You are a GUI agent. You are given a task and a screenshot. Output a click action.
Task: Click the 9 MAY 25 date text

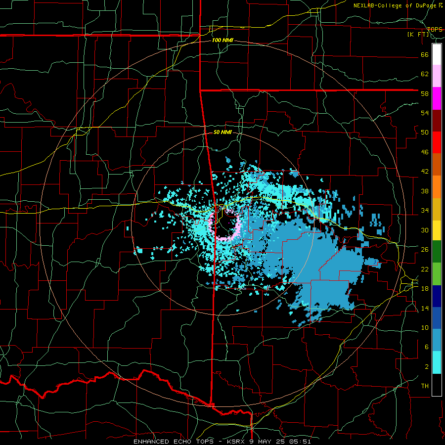coord(268,442)
